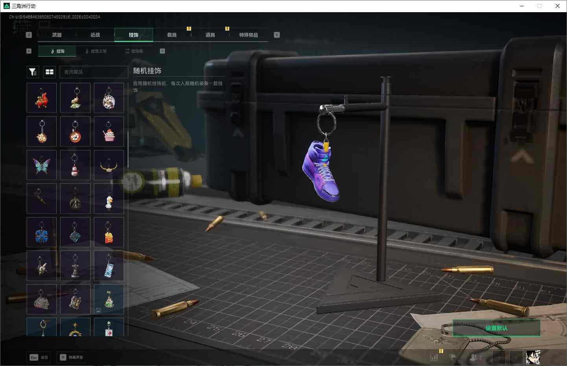Choose the red hot-pot bowl charm
567x366 pixels.
[x=75, y=131]
